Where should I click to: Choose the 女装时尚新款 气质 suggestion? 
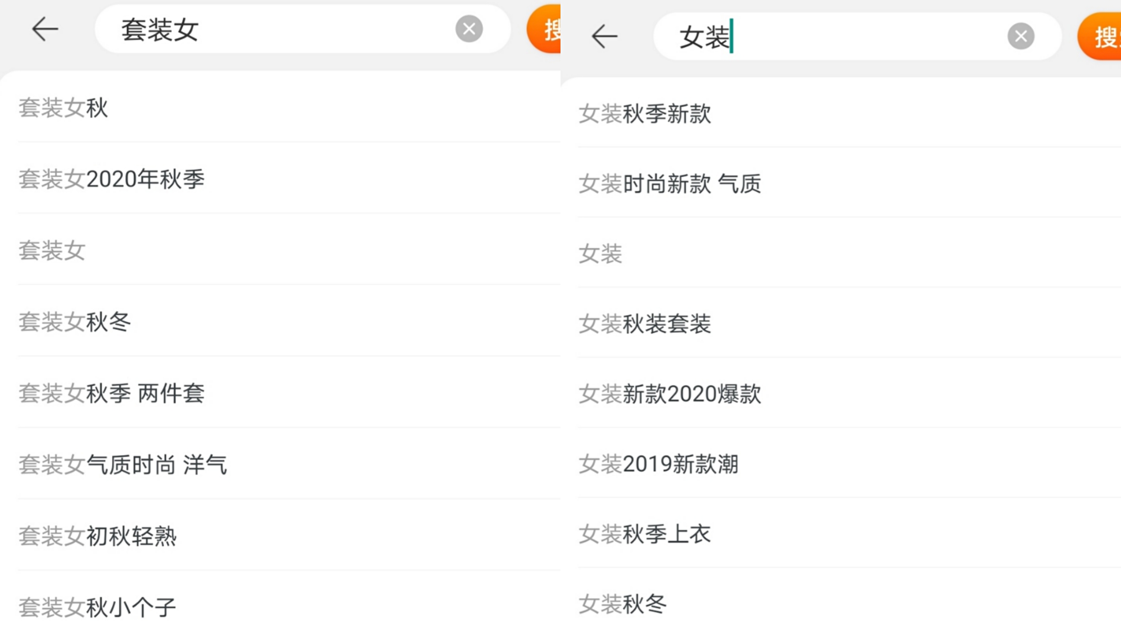(670, 184)
